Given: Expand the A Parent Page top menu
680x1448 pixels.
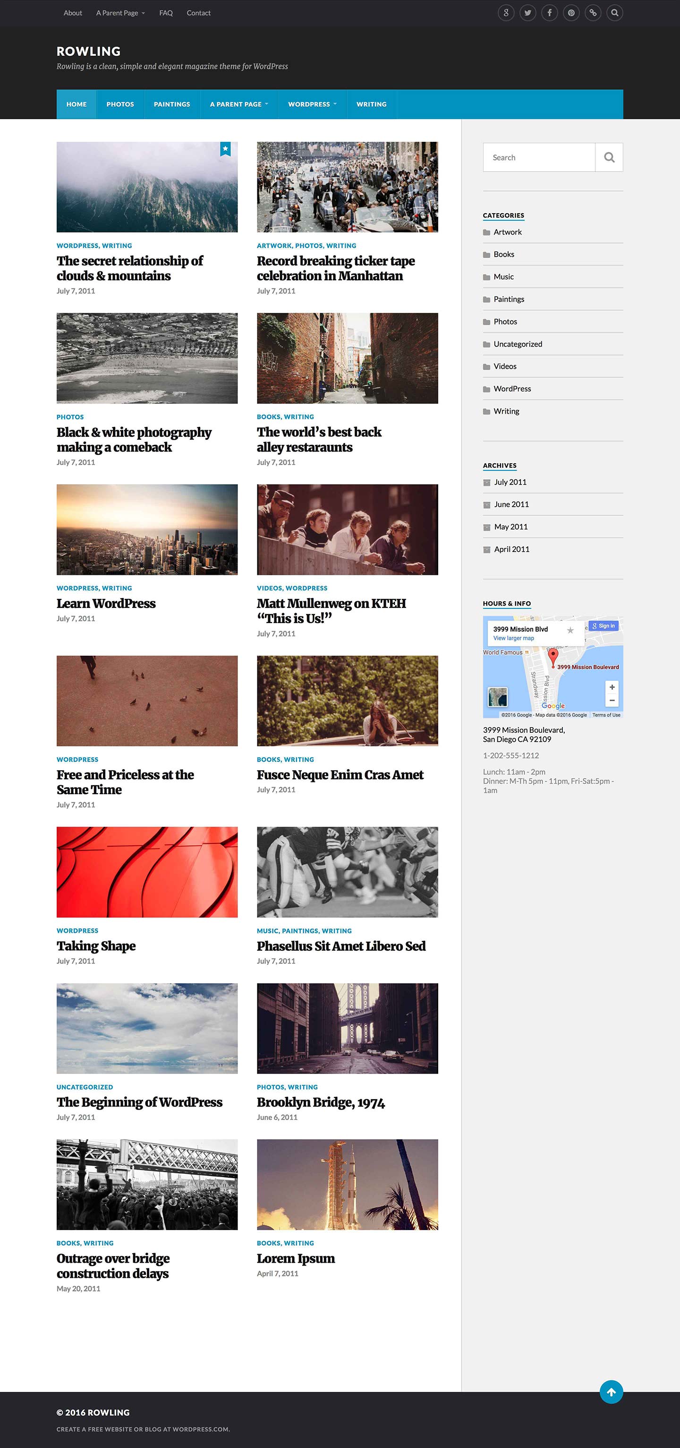Looking at the screenshot, I should (120, 13).
